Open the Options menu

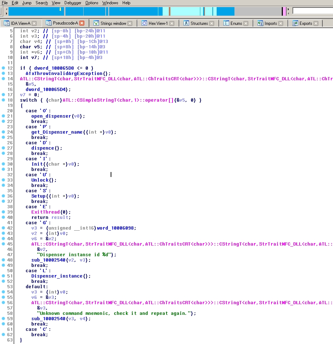pos(92,3)
